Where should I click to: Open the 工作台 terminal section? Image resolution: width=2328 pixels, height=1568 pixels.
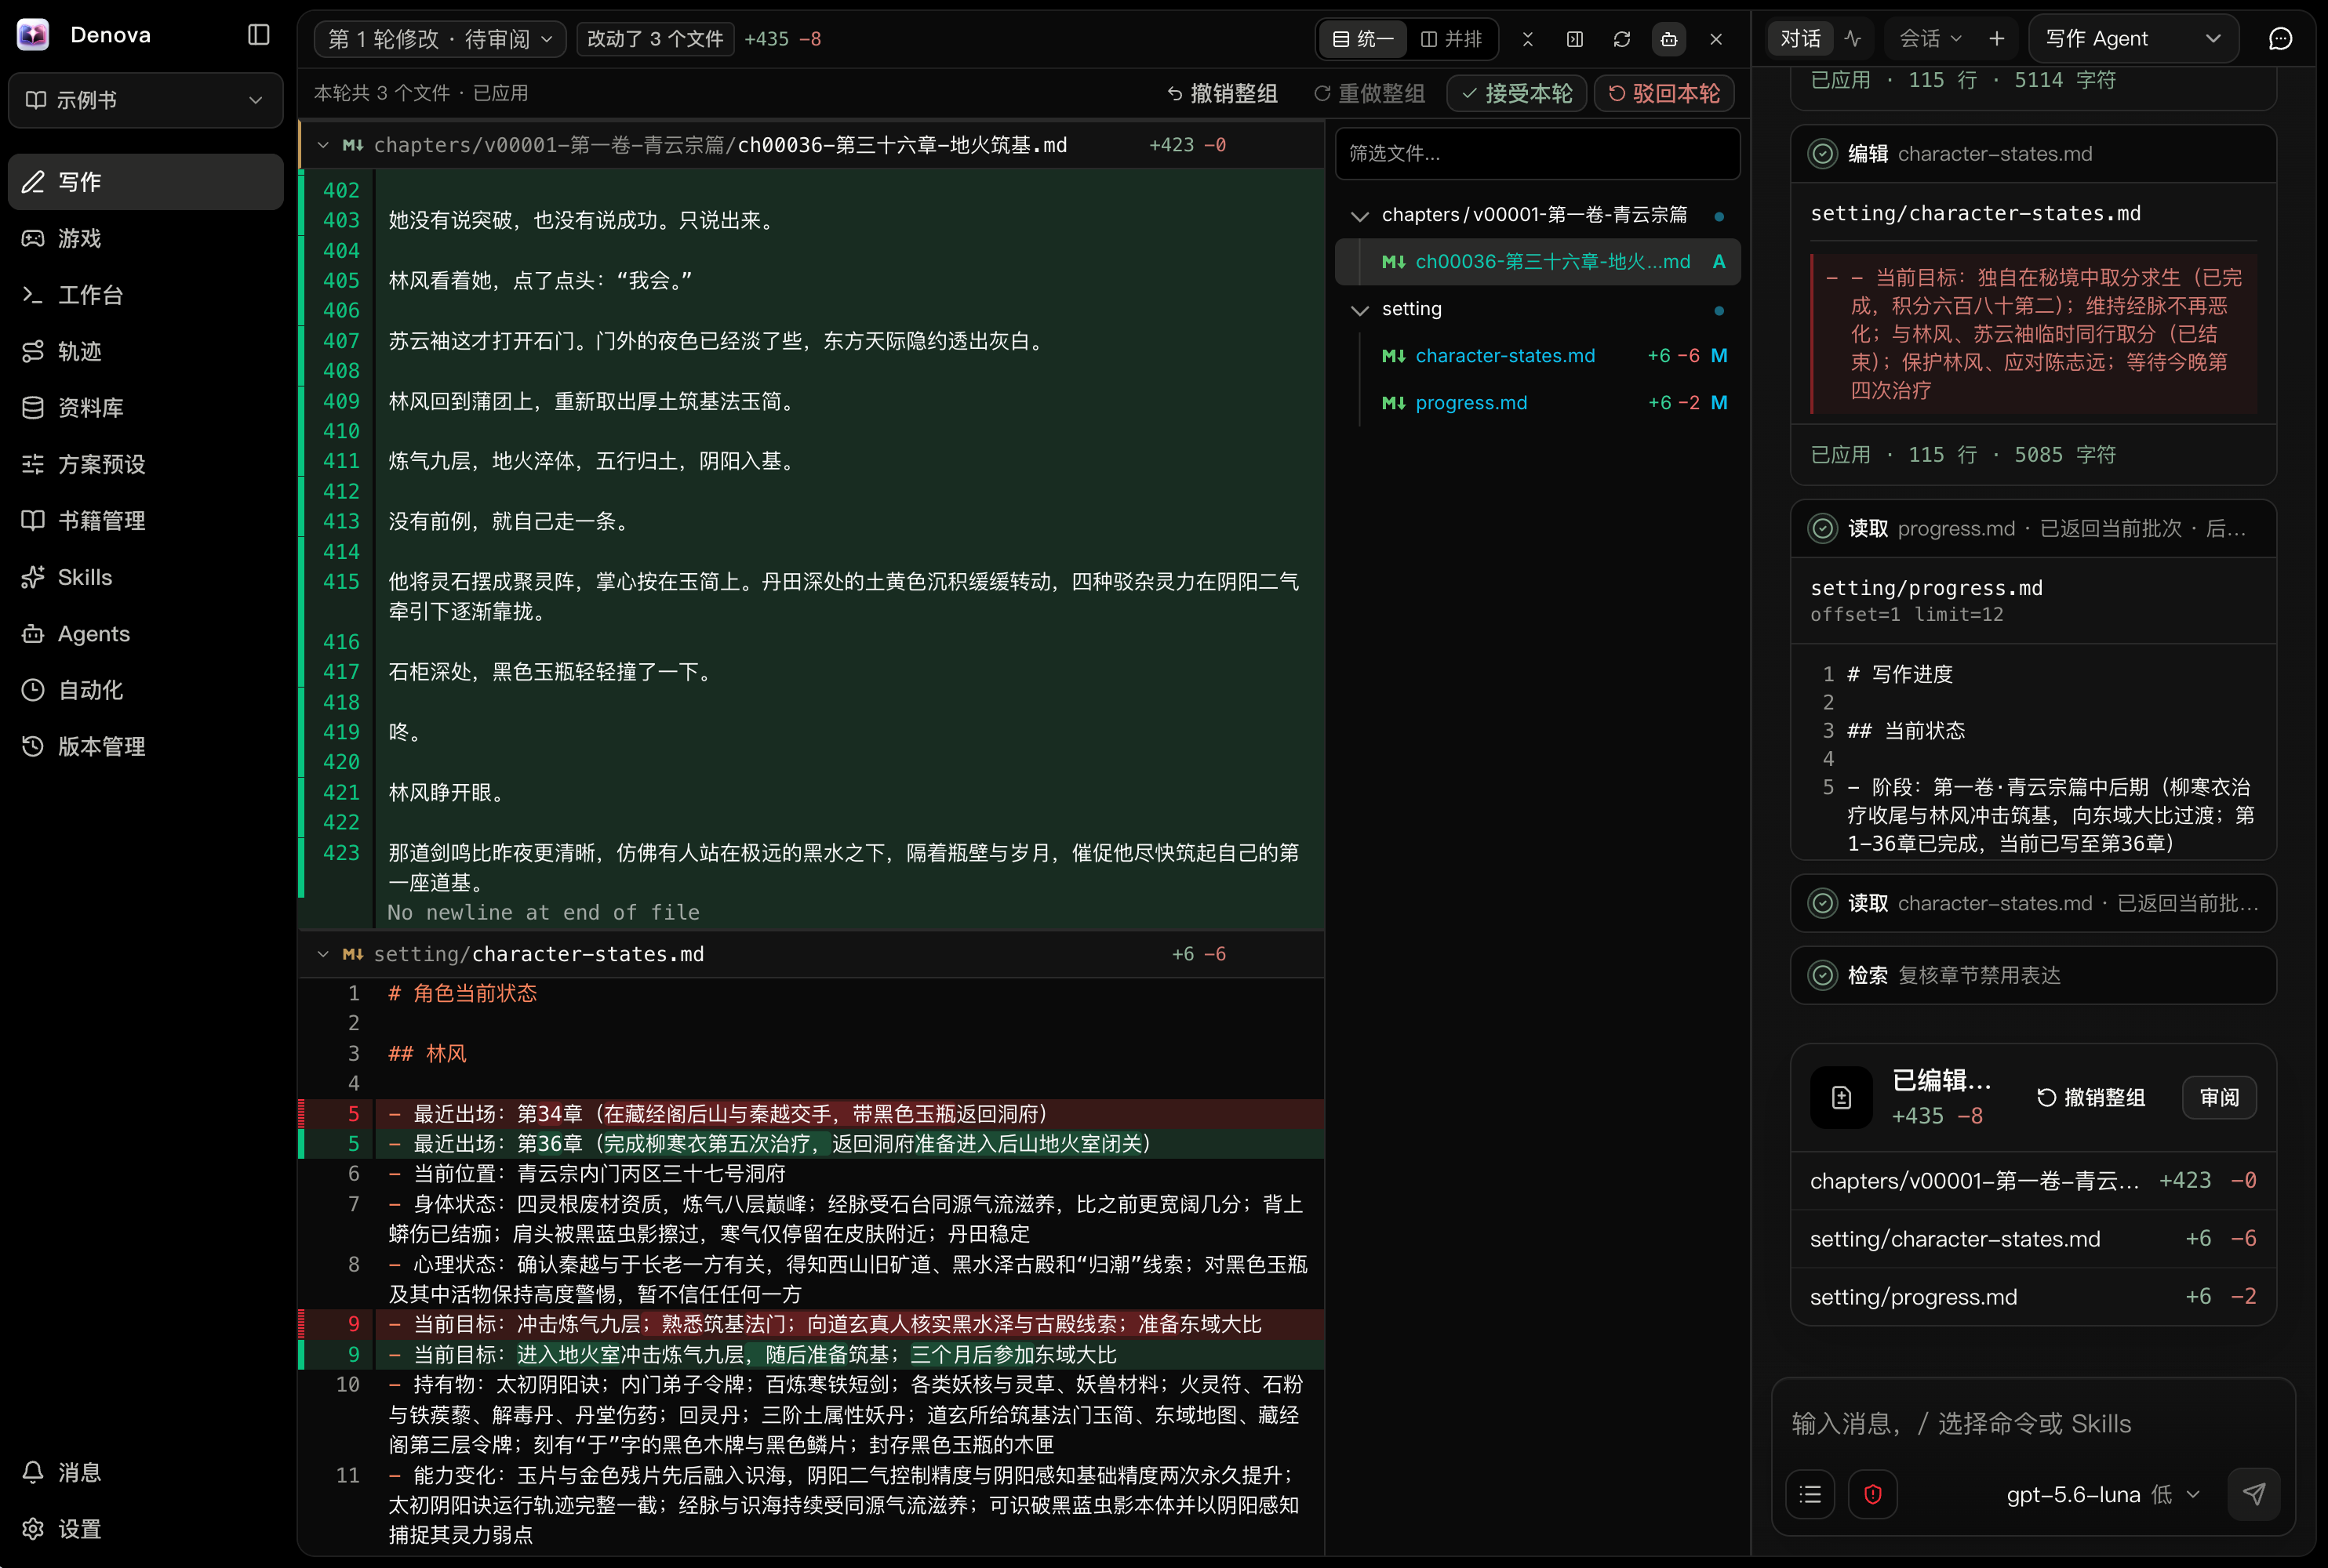click(145, 295)
